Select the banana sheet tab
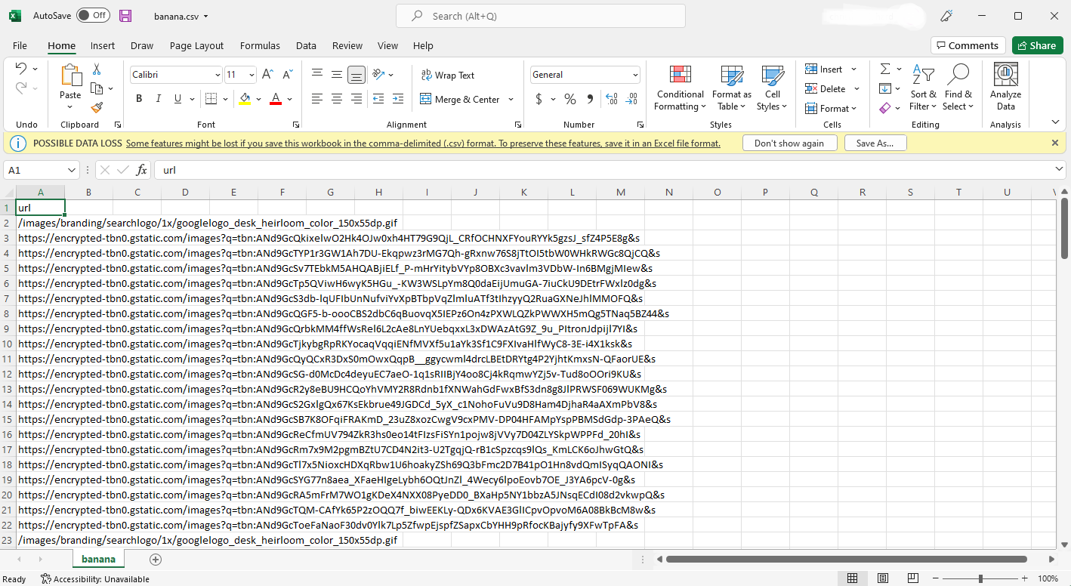The image size is (1071, 586). 99,560
